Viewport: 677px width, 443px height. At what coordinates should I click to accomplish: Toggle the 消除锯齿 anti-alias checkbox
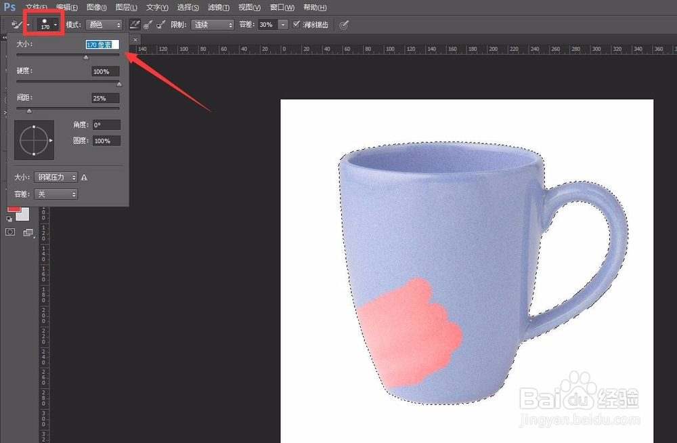coord(296,24)
